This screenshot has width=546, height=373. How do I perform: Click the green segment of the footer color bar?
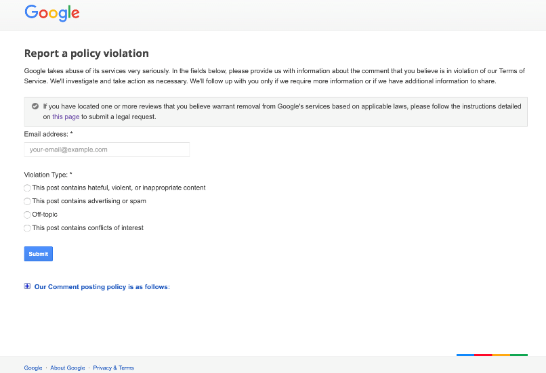click(x=519, y=355)
